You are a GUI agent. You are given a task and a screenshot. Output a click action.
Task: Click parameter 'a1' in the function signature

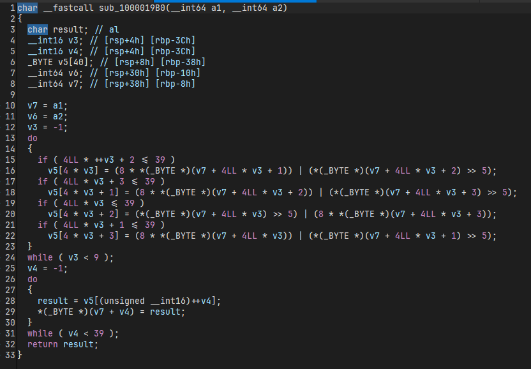216,8
